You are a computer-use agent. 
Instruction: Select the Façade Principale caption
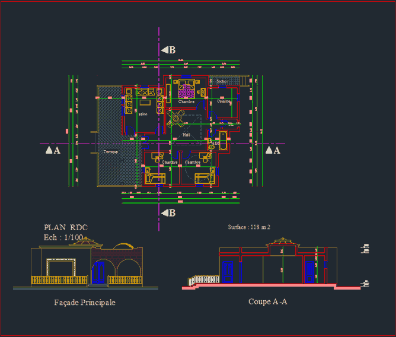coord(85,303)
